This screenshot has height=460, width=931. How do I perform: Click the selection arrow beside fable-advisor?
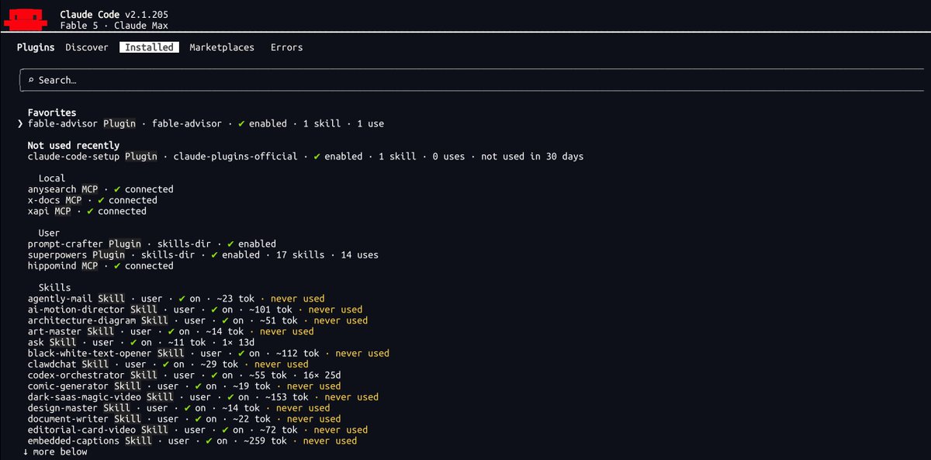click(19, 123)
